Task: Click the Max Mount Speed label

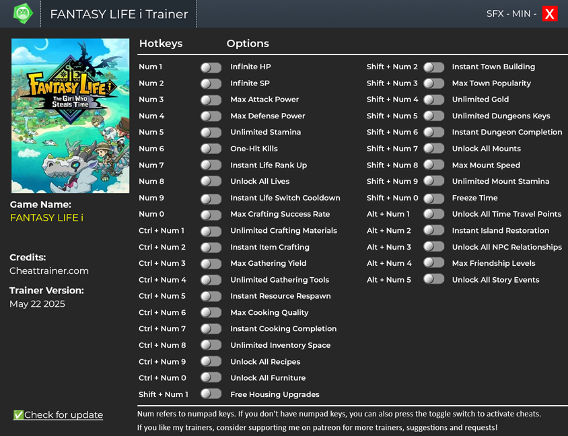Action: click(486, 165)
